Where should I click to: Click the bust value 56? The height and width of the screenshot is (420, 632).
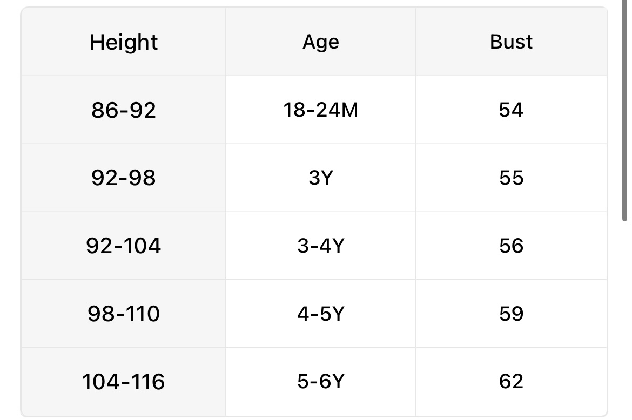pyautogui.click(x=511, y=246)
